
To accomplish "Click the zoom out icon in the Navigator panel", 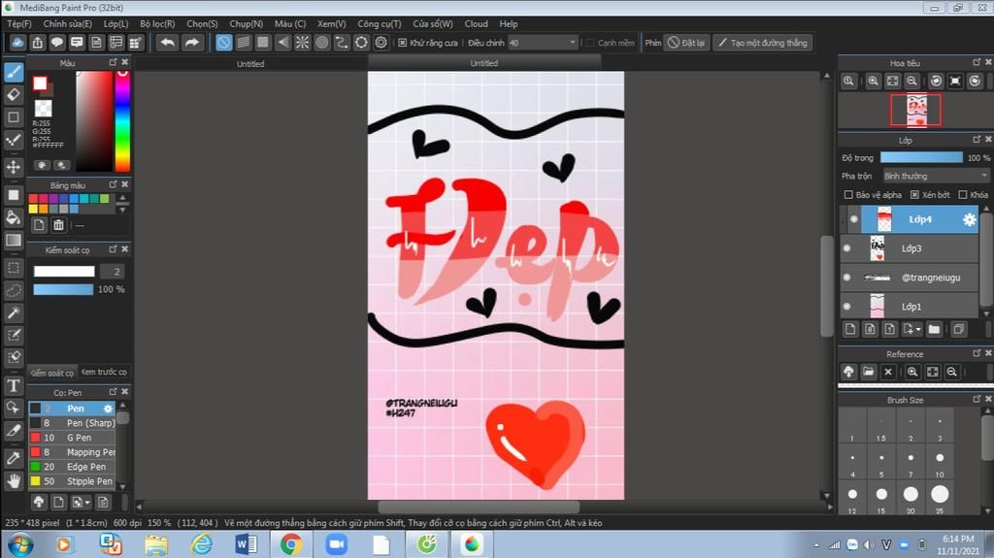I will [x=911, y=81].
